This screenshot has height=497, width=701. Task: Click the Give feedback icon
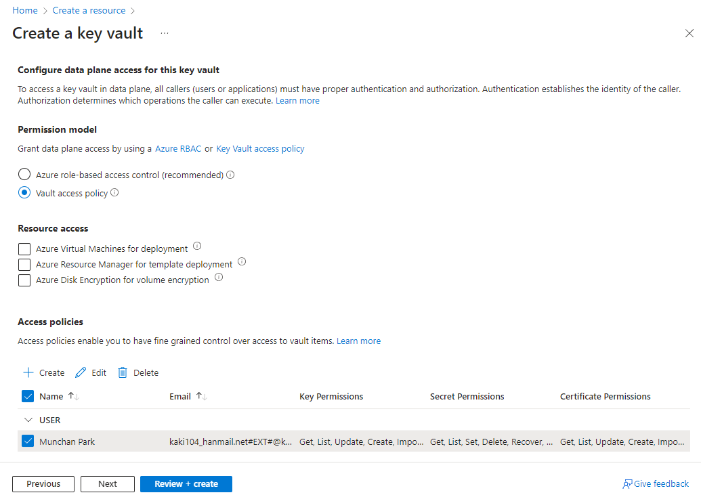(x=627, y=484)
